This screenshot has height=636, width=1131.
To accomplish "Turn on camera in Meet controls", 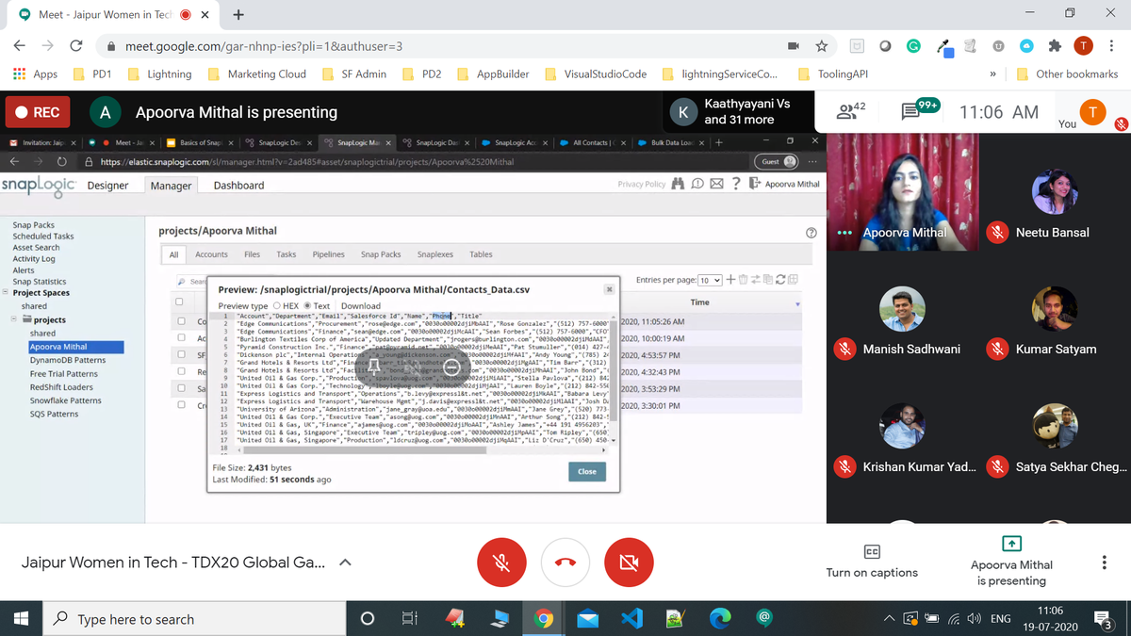I will 629,563.
